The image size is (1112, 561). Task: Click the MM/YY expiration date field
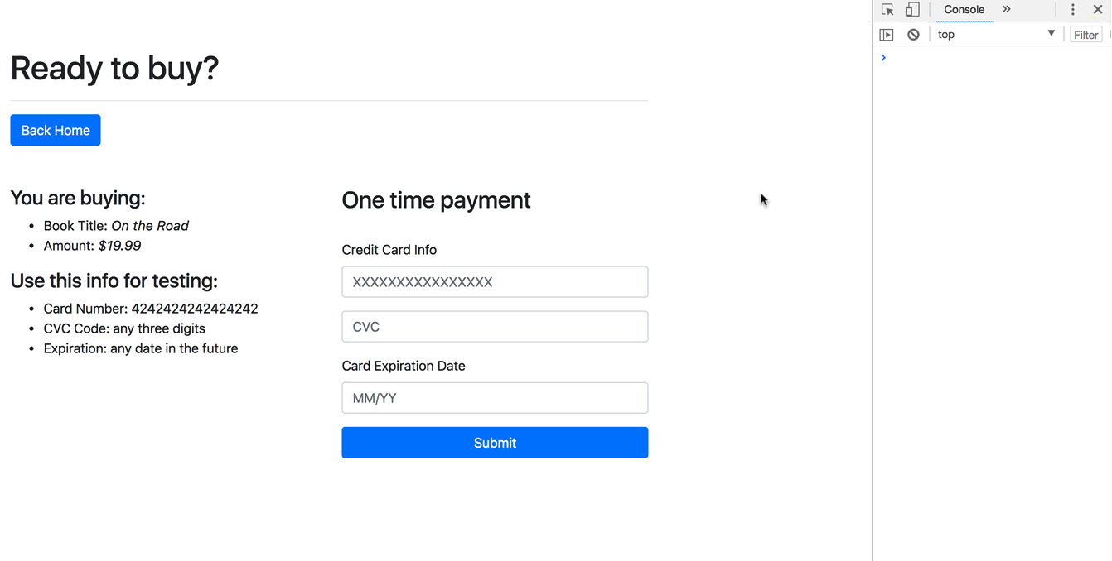tap(495, 397)
